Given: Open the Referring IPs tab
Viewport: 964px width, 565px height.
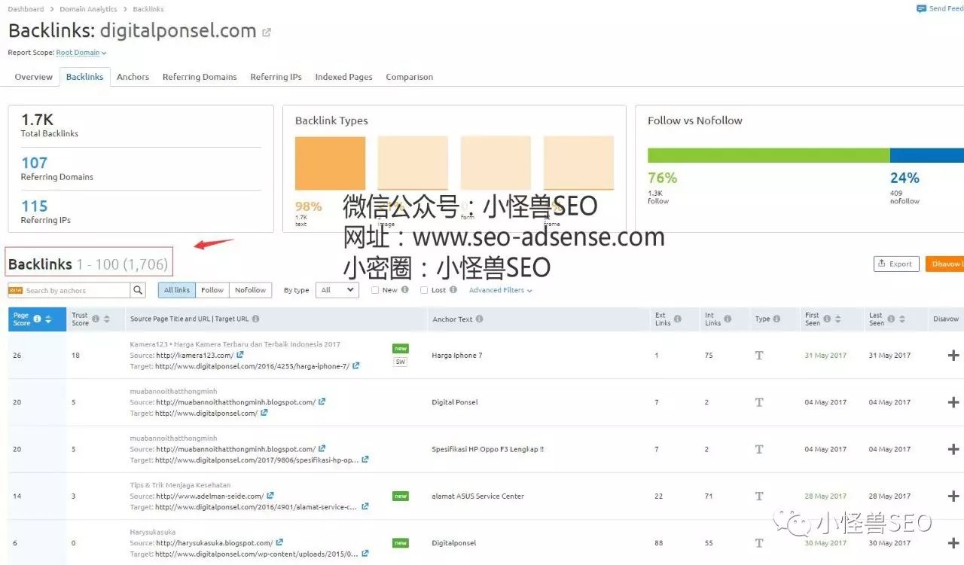Looking at the screenshot, I should click(276, 77).
